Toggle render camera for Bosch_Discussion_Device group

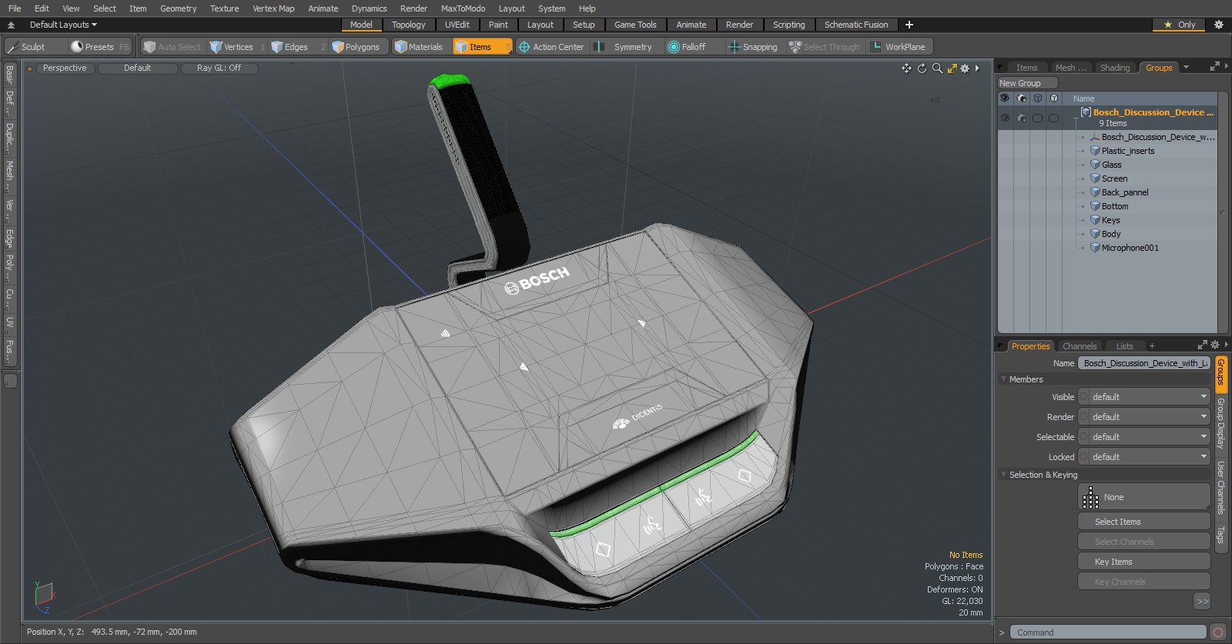(1022, 118)
